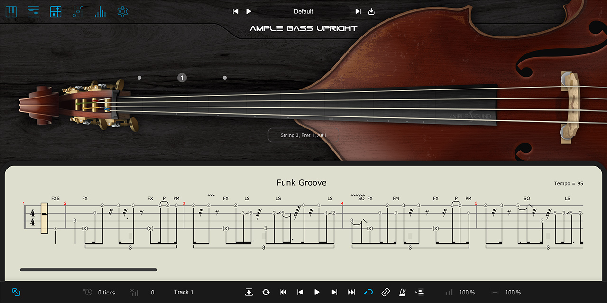Click the 4/4 time signature
Screen dimensions: 607x303
pos(32,218)
